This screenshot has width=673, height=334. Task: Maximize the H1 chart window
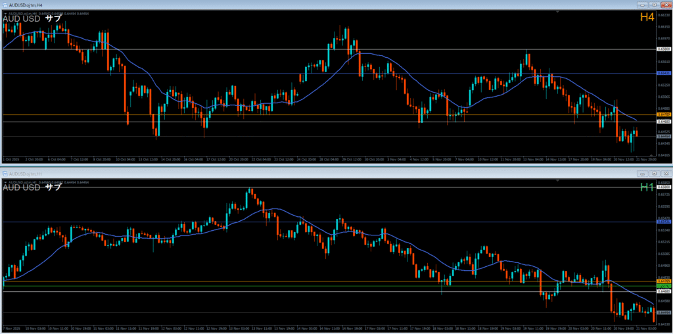pos(654,174)
